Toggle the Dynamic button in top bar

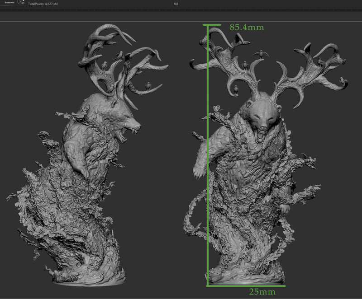(x=10, y=3)
